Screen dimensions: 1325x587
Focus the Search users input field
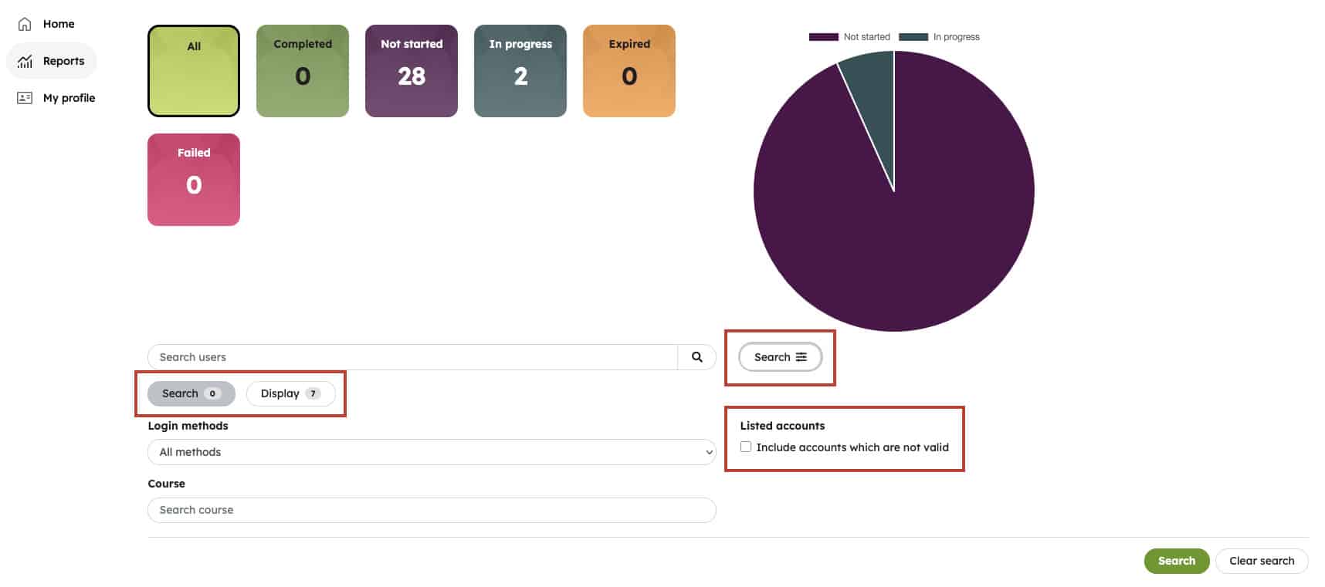point(412,357)
